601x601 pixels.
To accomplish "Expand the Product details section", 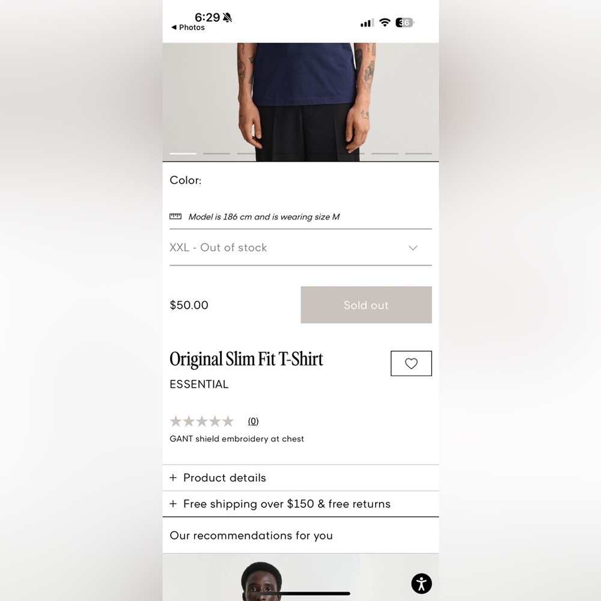I will [300, 478].
